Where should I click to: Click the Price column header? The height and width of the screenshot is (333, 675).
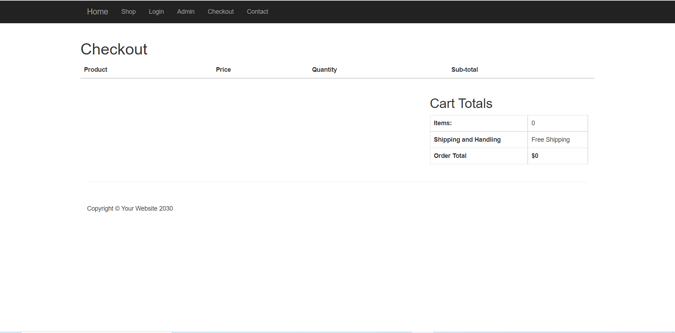point(223,70)
